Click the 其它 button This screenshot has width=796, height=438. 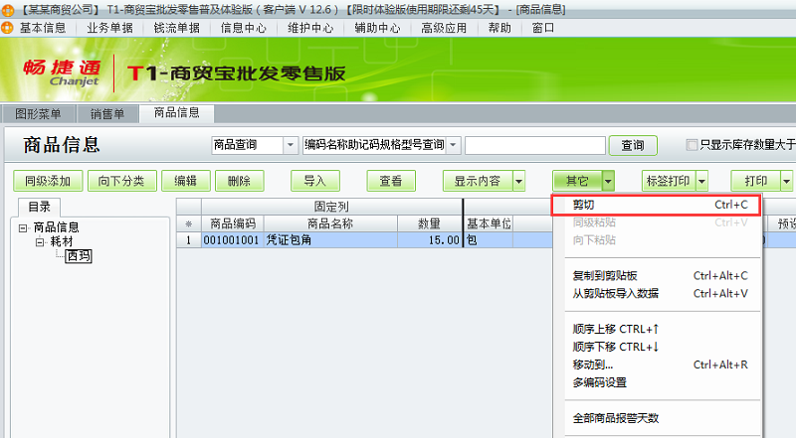tap(577, 181)
